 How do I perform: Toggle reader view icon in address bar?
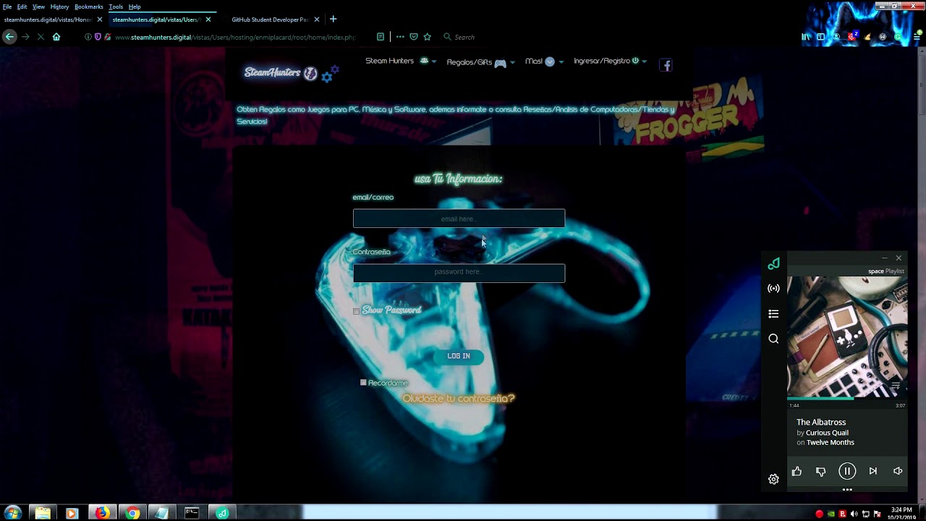tap(381, 37)
